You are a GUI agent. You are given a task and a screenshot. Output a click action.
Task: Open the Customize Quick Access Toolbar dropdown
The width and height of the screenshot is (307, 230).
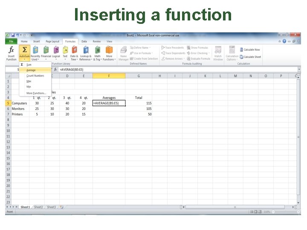click(x=32, y=35)
